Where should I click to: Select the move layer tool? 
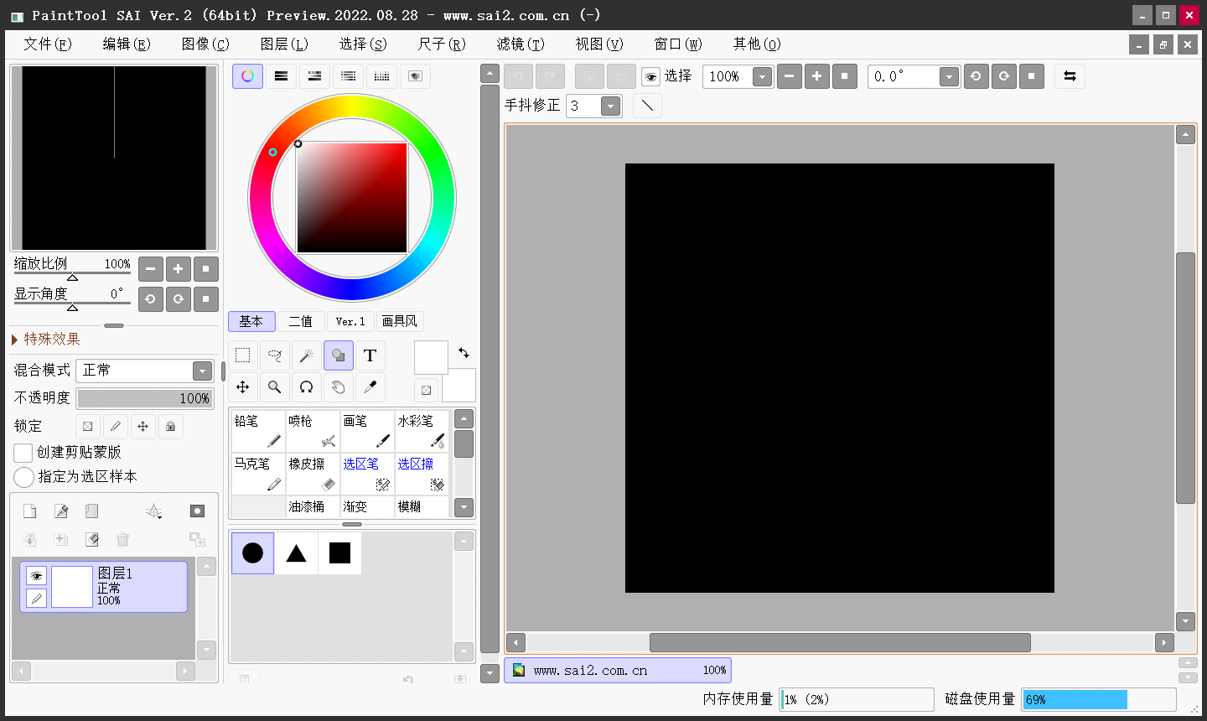click(243, 387)
